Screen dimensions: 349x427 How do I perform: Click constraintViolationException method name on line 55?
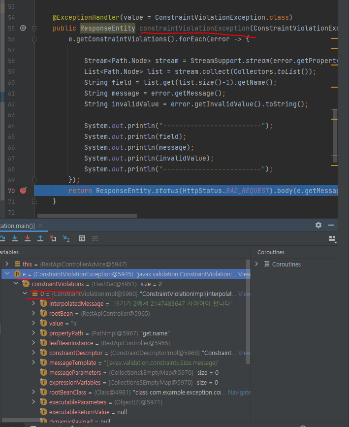tap(194, 28)
